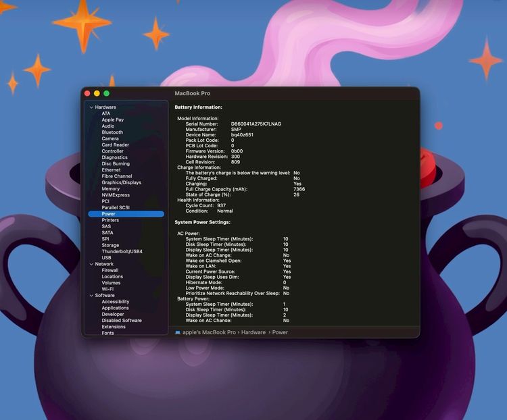Click Hardware Revision value 300
This screenshot has height=420, width=507.
click(x=235, y=157)
